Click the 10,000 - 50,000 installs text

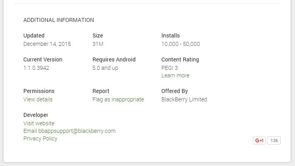tap(181, 44)
